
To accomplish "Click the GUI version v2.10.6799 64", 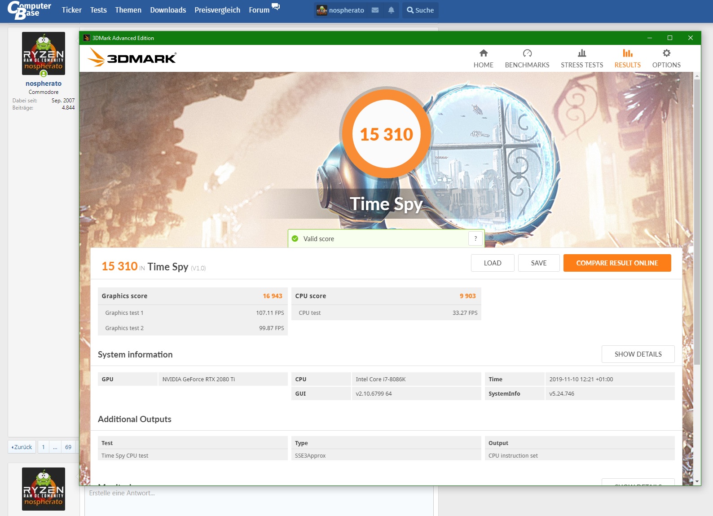I will pyautogui.click(x=374, y=393).
